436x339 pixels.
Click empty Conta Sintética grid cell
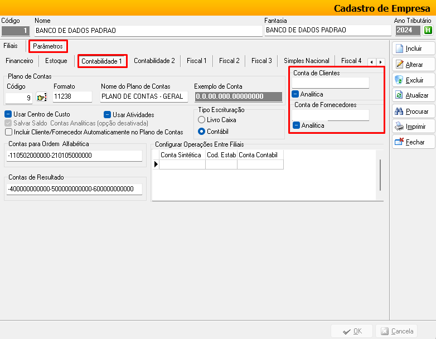(182, 164)
